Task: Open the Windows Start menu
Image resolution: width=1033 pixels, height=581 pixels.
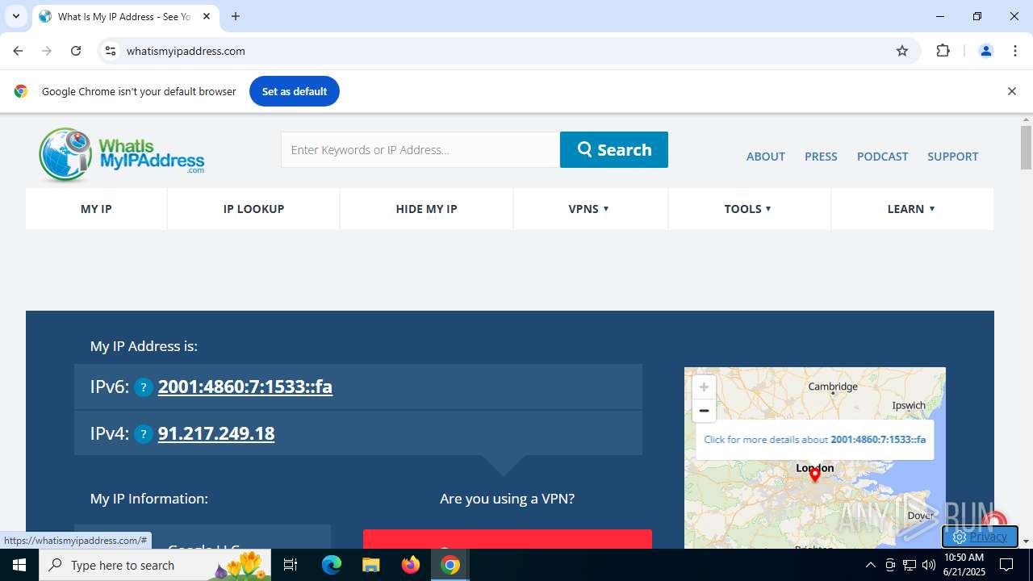Action: (19, 565)
